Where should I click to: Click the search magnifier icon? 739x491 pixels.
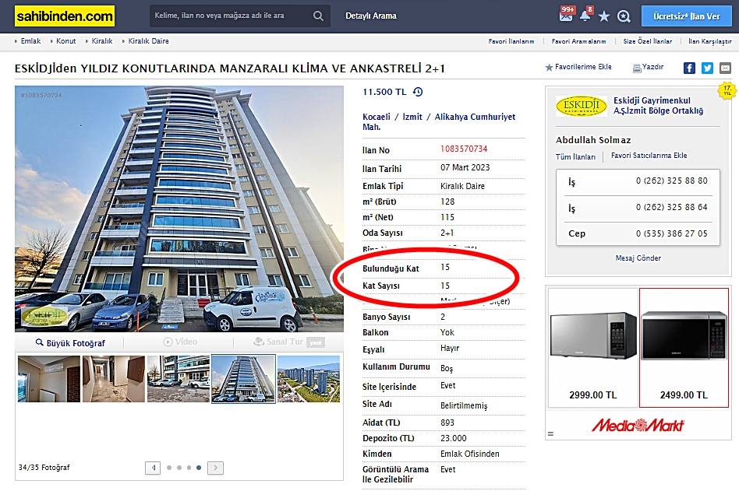click(319, 16)
